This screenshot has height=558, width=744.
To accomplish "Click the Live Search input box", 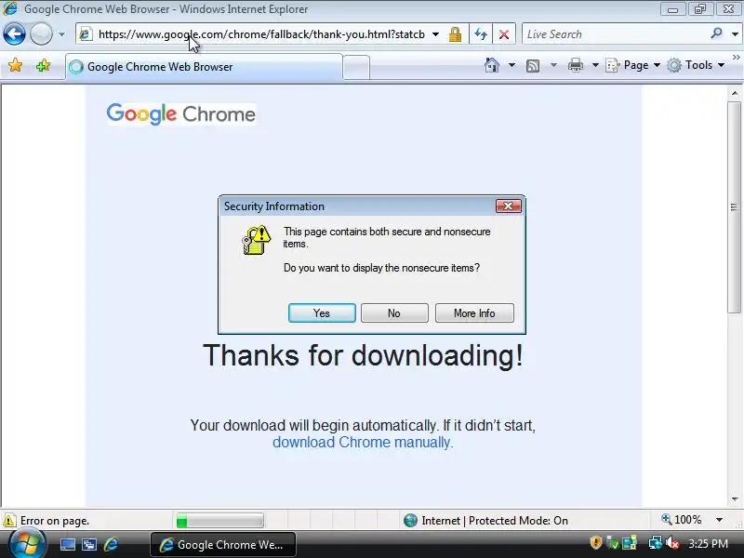I will 617,34.
